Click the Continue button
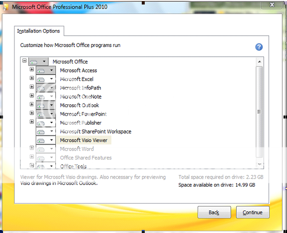Image resolution: width=287 pixels, height=233 pixels. pos(253,212)
